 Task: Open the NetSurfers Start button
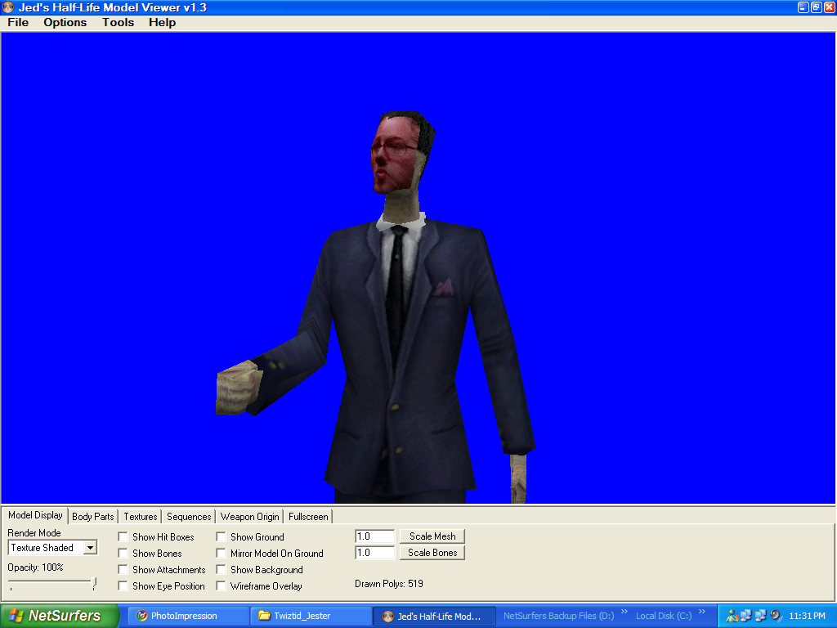click(x=59, y=616)
